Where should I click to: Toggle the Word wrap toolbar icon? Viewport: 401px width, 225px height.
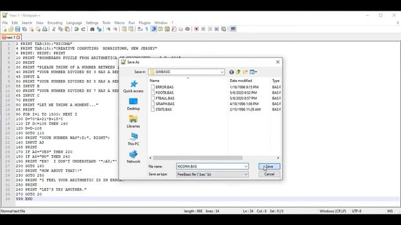click(x=140, y=29)
